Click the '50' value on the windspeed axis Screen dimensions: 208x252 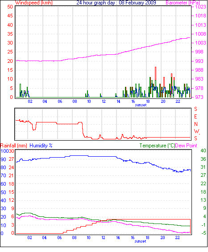(10, 7)
